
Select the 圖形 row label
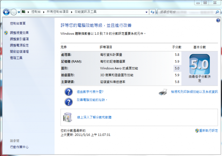[65, 68]
